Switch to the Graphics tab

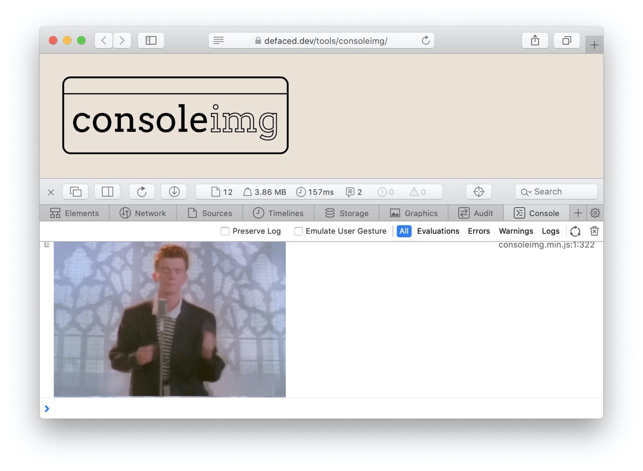click(x=414, y=213)
